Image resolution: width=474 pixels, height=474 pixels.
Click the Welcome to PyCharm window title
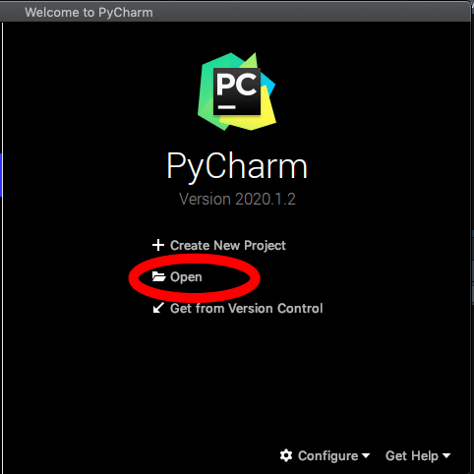pyautogui.click(x=89, y=13)
